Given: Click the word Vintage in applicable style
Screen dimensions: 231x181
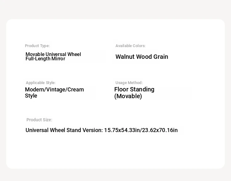Looking at the screenshot, I should click(56, 90).
